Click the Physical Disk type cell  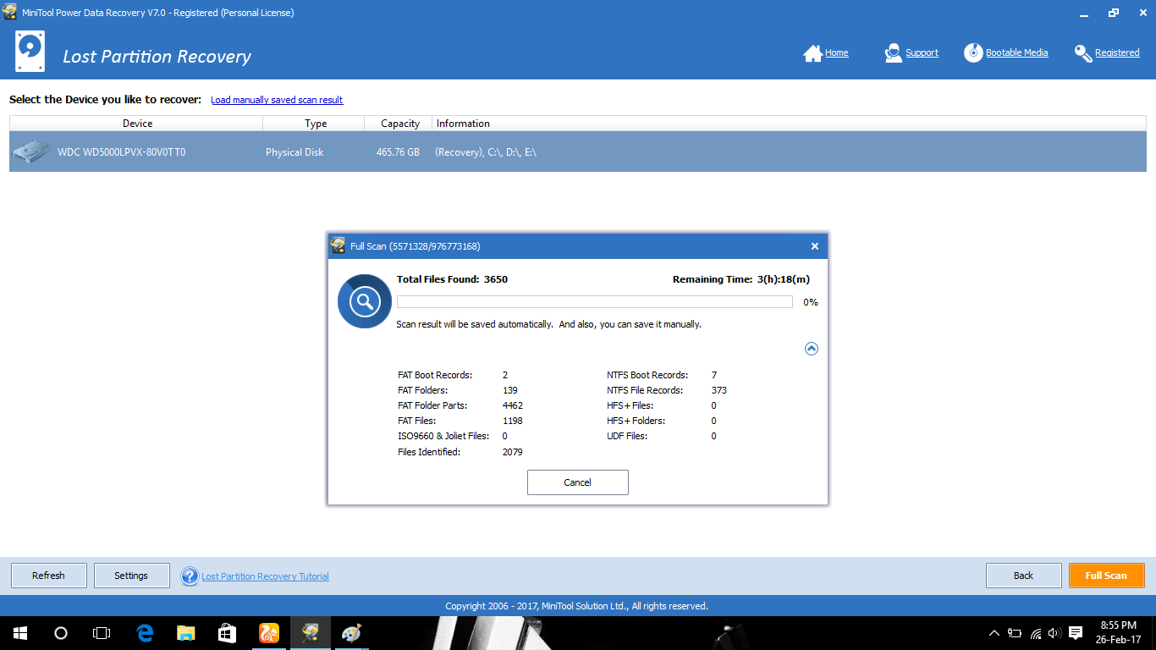pyautogui.click(x=295, y=152)
